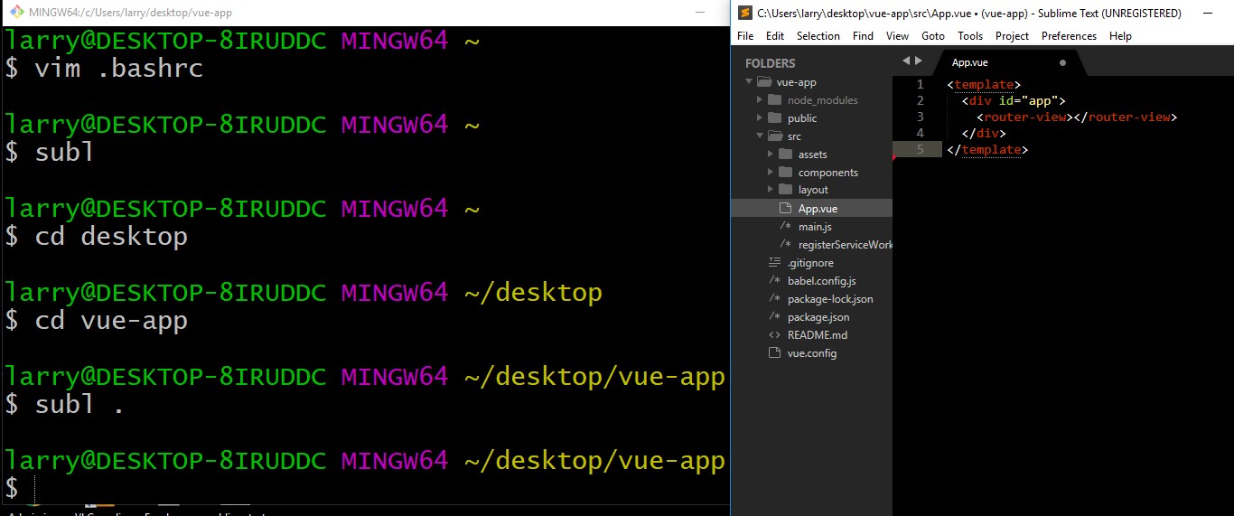Expand the layout folder arrow
The width and height of the screenshot is (1234, 516).
click(771, 190)
